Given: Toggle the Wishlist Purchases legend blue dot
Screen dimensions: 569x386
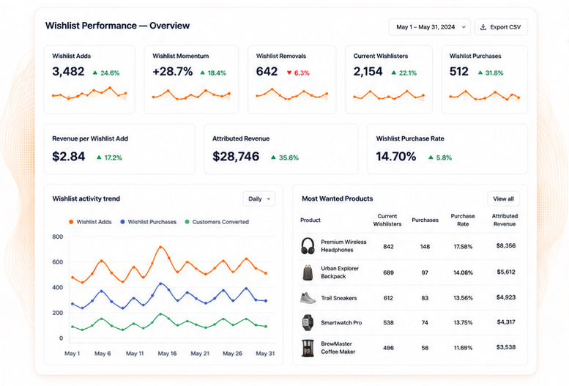Looking at the screenshot, I should tap(122, 222).
